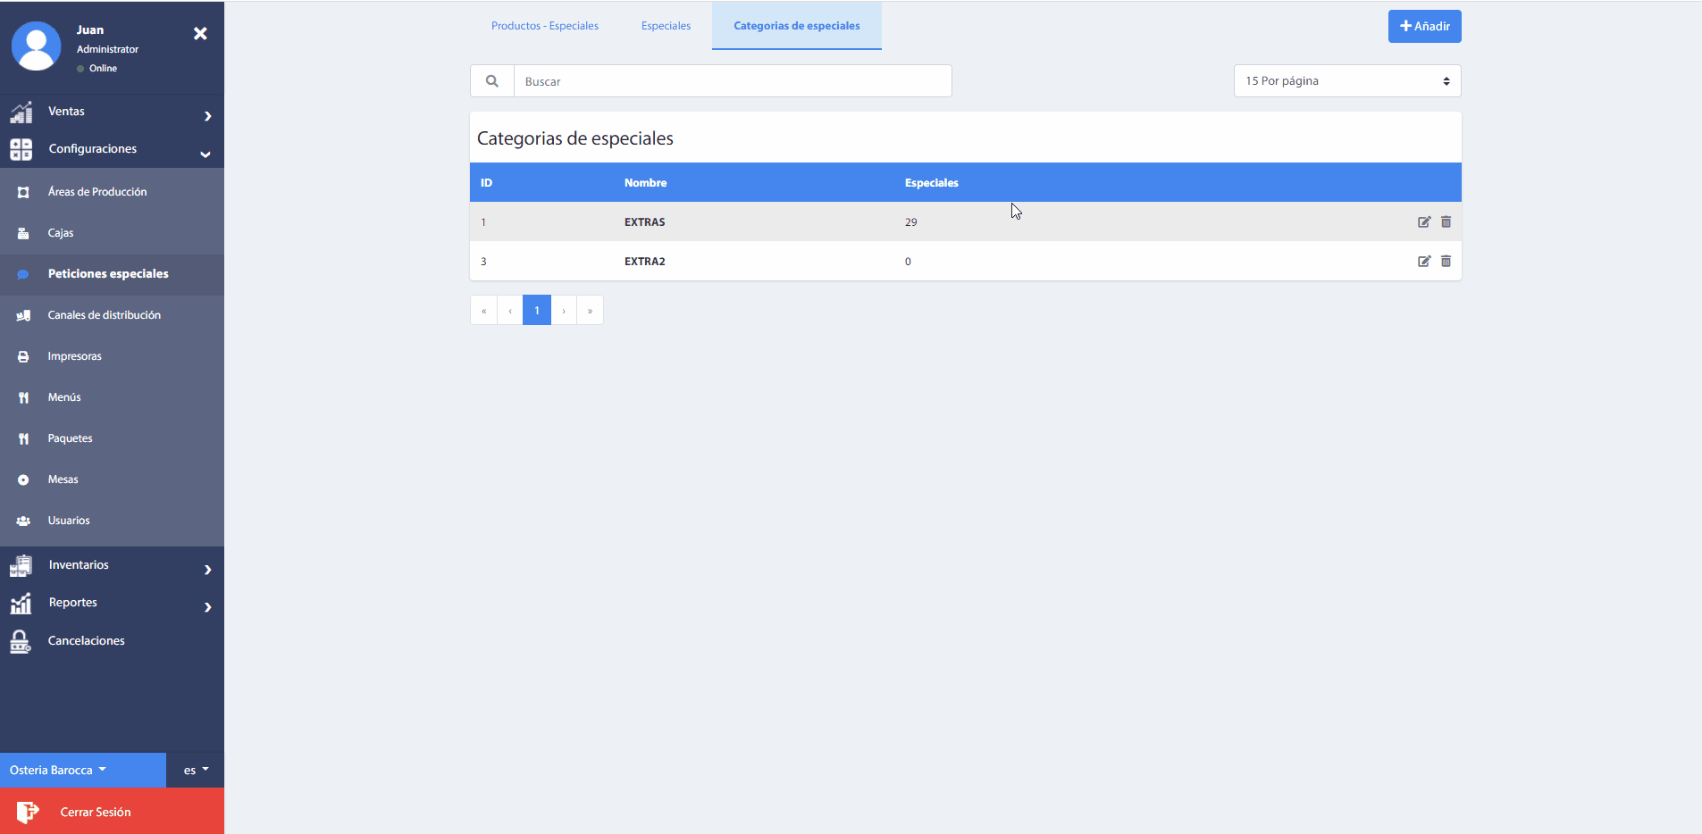The height and width of the screenshot is (834, 1702).
Task: Open the 15 Por página dropdown
Action: 1346,81
